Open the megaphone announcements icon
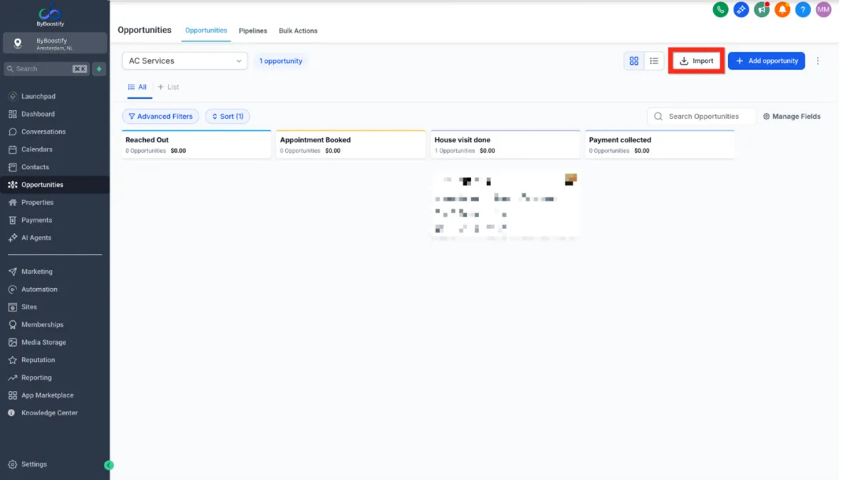The height and width of the screenshot is (480, 854). 761,10
